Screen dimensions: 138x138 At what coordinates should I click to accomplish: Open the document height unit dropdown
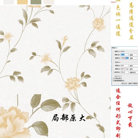pos(134,69)
